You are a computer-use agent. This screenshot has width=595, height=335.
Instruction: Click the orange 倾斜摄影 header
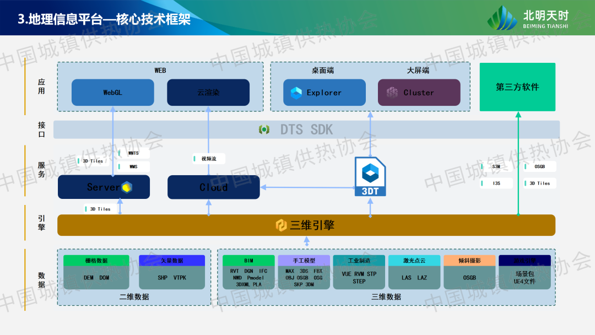(x=469, y=261)
